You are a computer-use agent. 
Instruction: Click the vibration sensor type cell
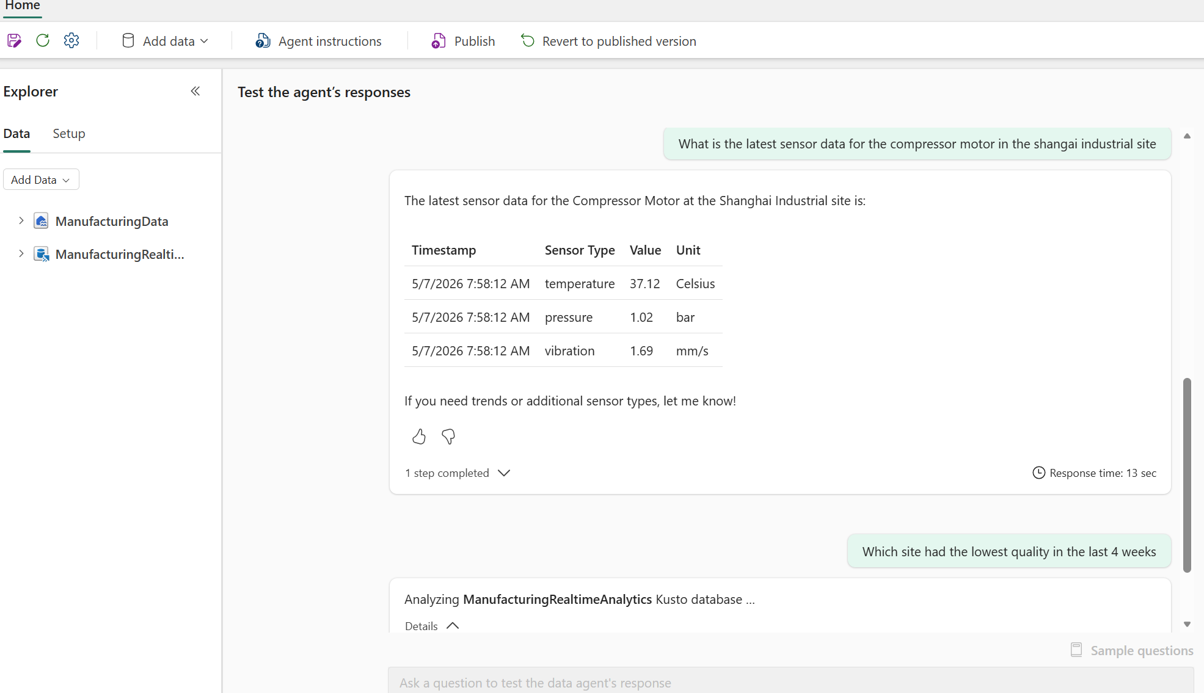[x=570, y=350]
